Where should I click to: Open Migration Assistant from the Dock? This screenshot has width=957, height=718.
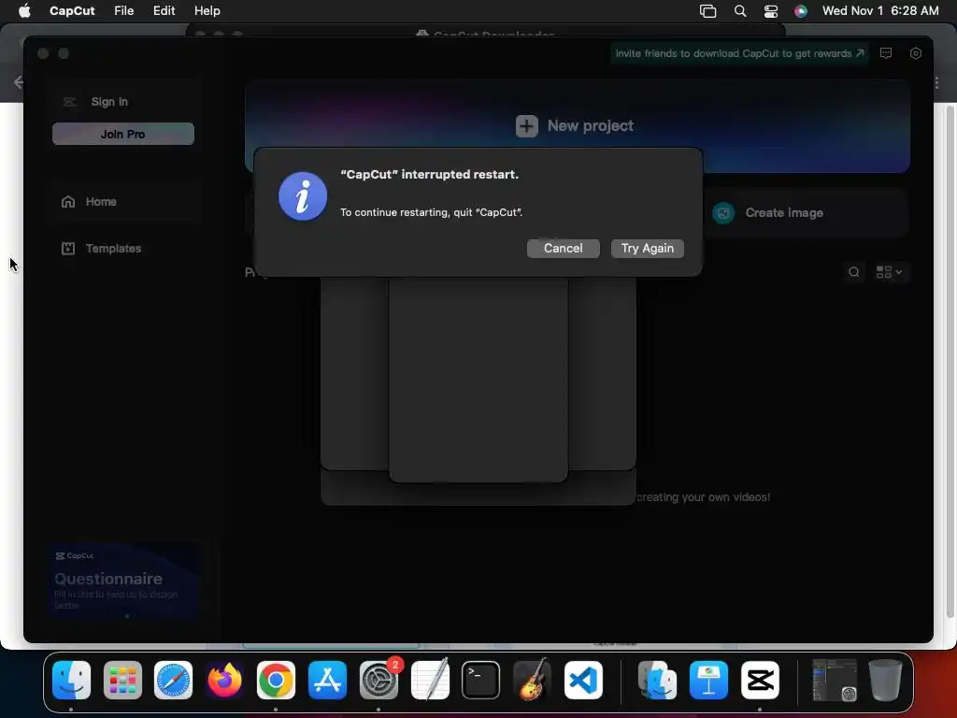pyautogui.click(x=657, y=680)
